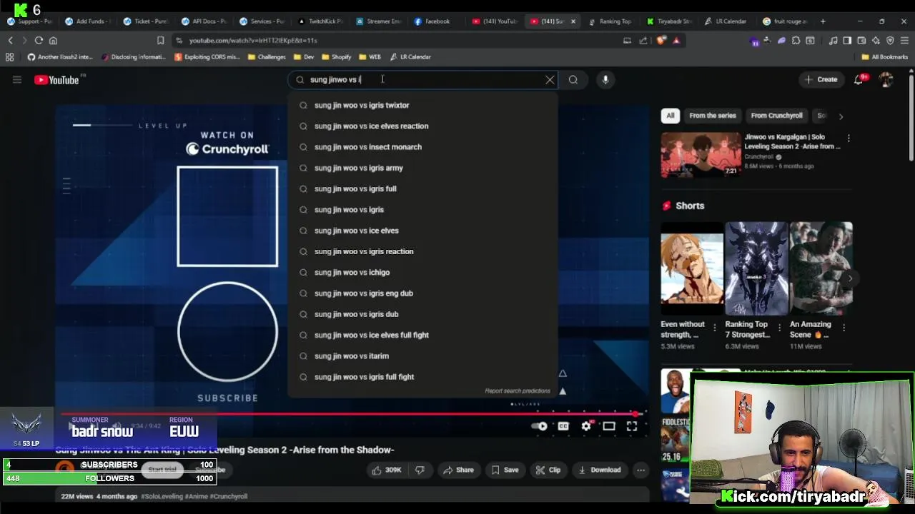The height and width of the screenshot is (514, 915).
Task: Open the YouTube notifications bell
Action: coord(859,80)
